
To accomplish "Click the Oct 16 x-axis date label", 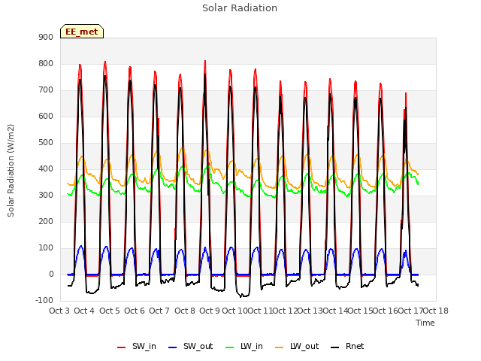I will (x=386, y=311).
